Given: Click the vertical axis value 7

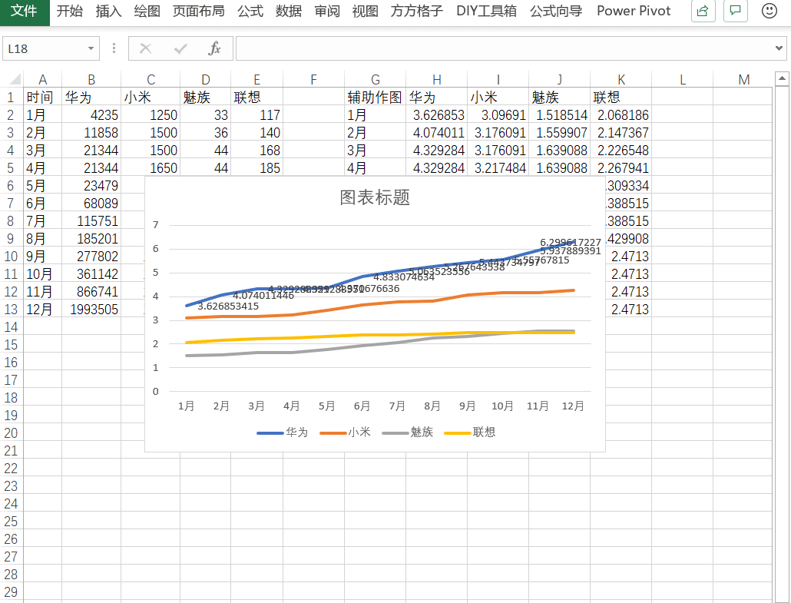Looking at the screenshot, I should click(156, 224).
